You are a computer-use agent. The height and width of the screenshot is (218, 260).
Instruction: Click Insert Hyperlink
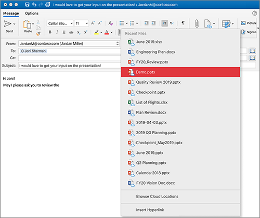[x=180, y=210]
